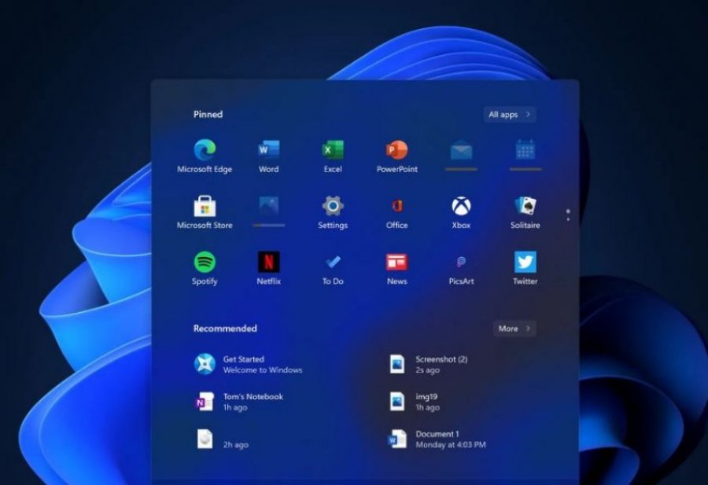Launch the Office app
Viewport: 708px width, 485px height.
(397, 212)
